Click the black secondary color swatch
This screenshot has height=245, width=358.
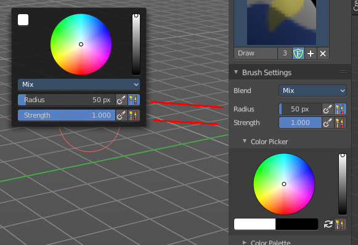click(x=297, y=224)
